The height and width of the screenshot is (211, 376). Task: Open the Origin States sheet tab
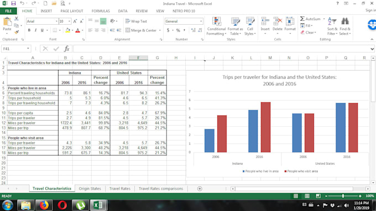tap(90, 188)
